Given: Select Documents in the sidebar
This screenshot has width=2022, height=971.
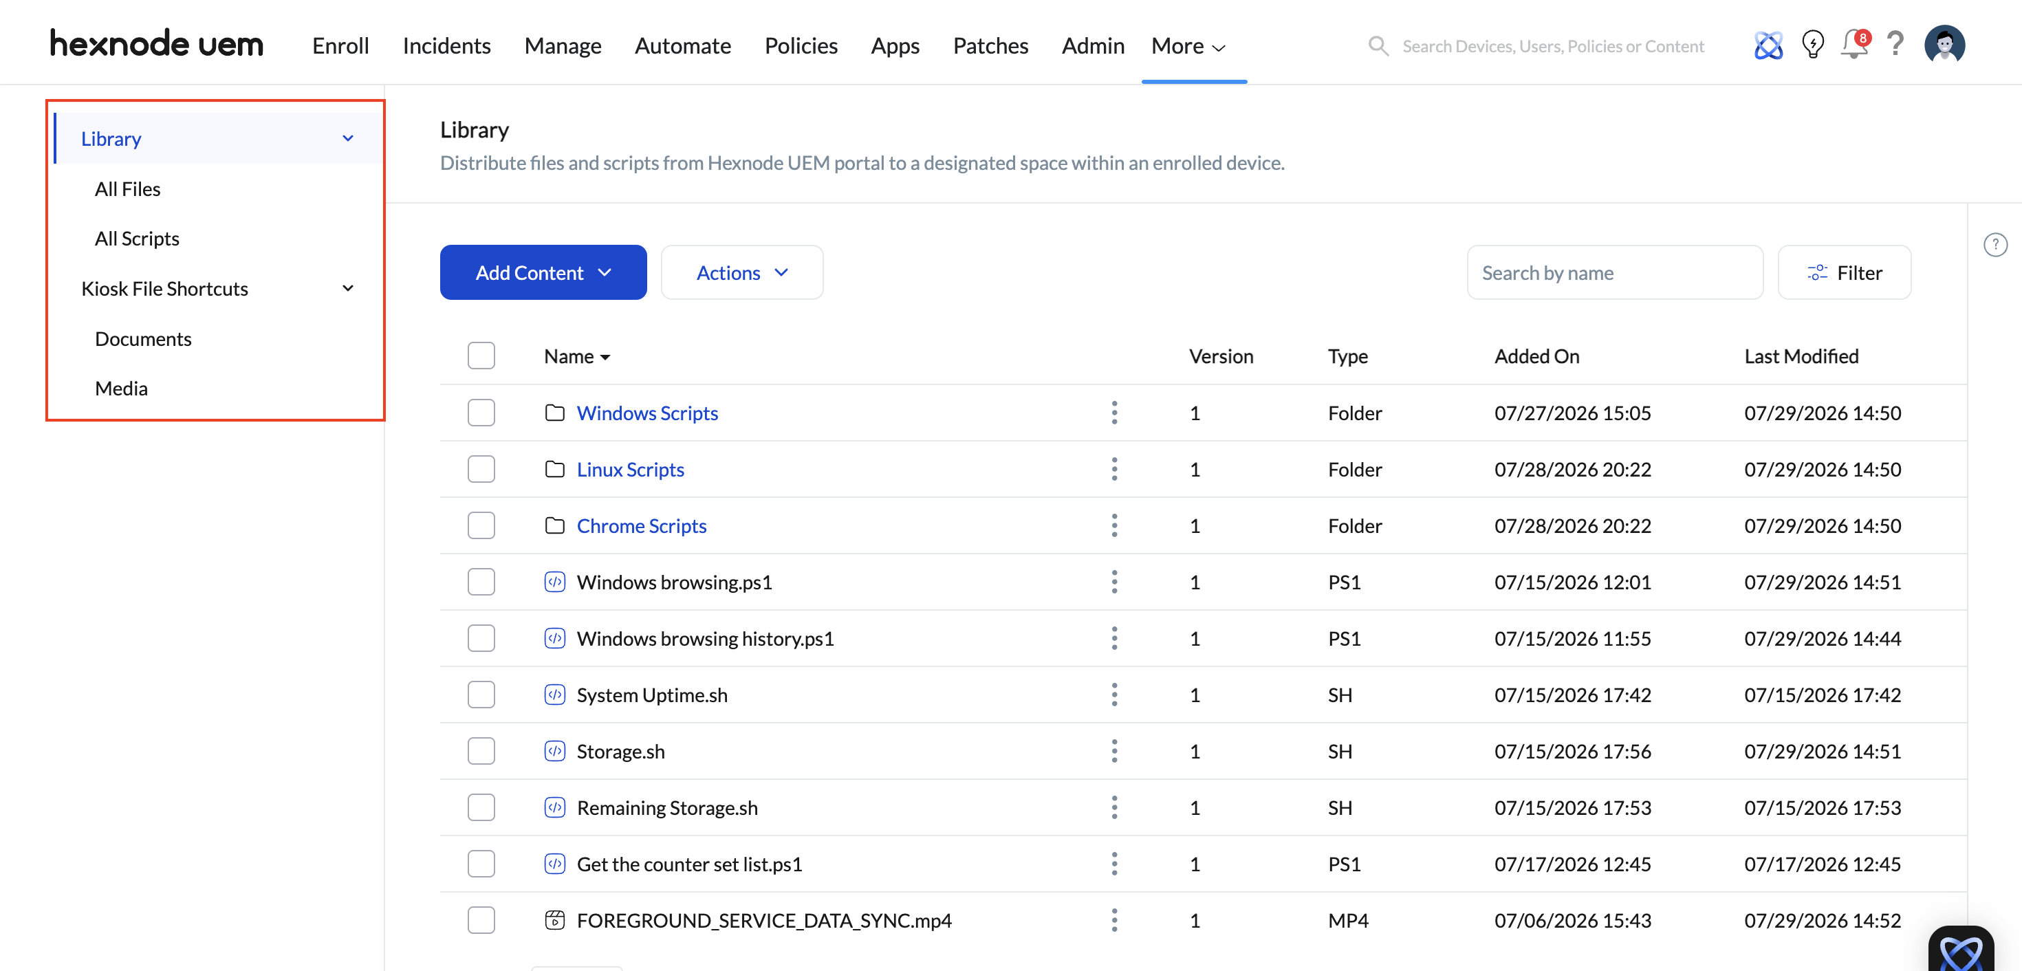Looking at the screenshot, I should [x=143, y=339].
